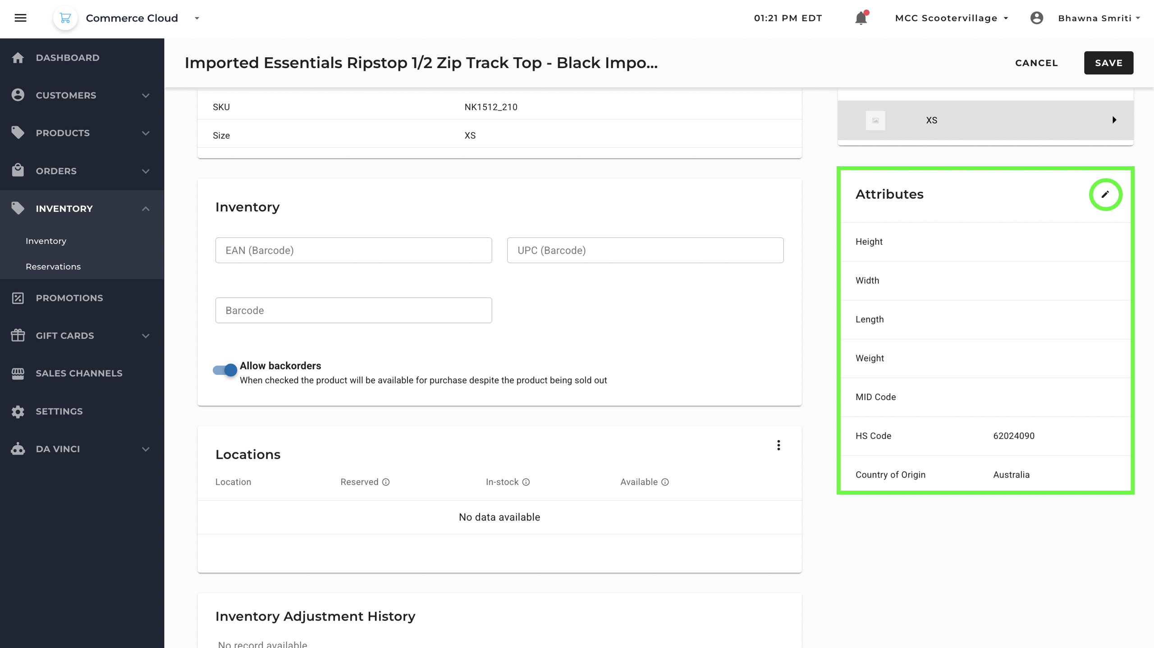The height and width of the screenshot is (648, 1154).
Task: Click the XS variant image thumbnail
Action: coord(875,120)
